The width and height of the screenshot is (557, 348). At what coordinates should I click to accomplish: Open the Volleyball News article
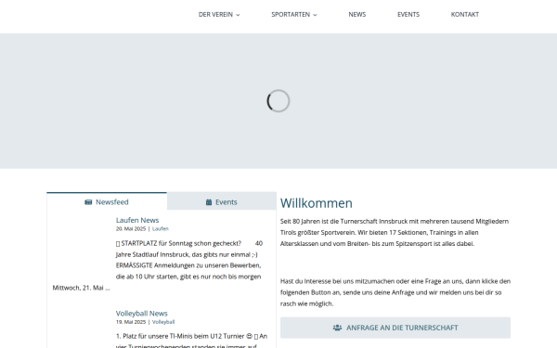(x=141, y=314)
